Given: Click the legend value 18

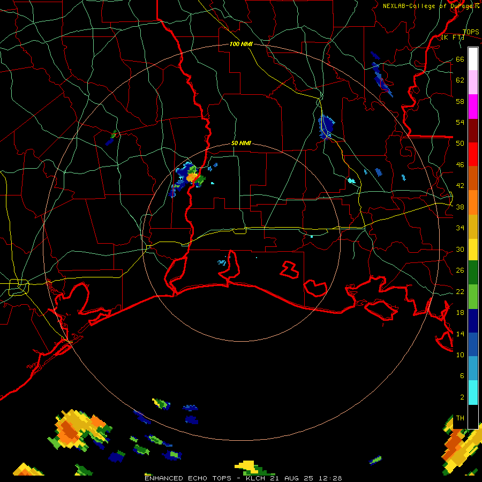Looking at the screenshot, I should pyautogui.click(x=460, y=313).
